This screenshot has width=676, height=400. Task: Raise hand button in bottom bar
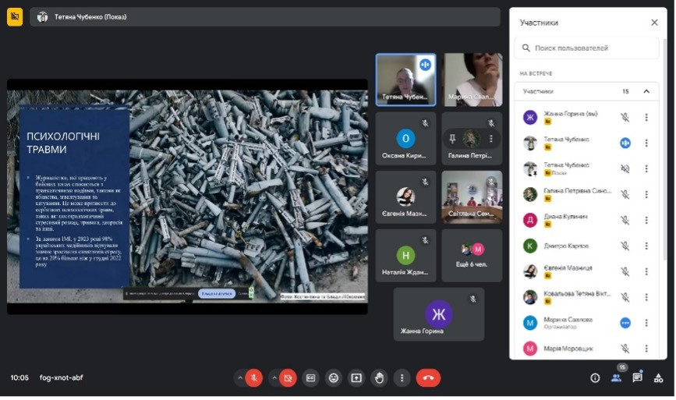pyautogui.click(x=379, y=378)
